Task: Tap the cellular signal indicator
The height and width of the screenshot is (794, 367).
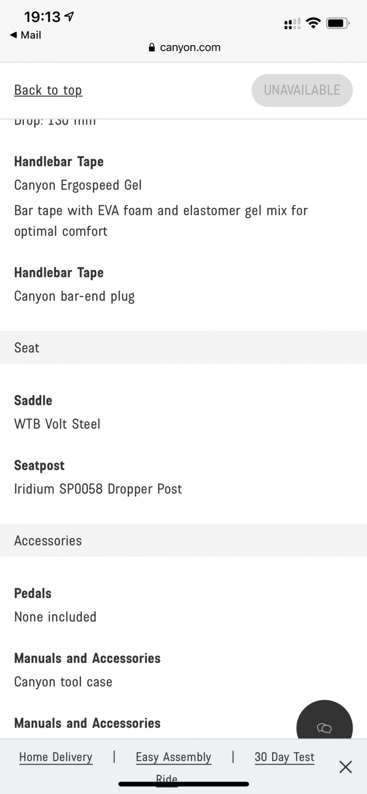Action: click(x=292, y=23)
